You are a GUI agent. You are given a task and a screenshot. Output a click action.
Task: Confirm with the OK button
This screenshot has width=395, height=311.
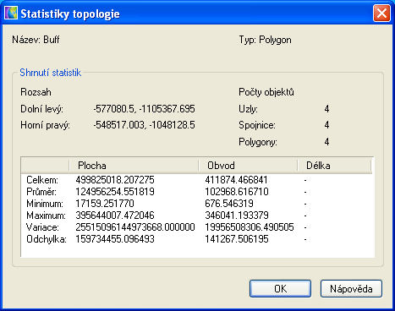pyautogui.click(x=280, y=288)
